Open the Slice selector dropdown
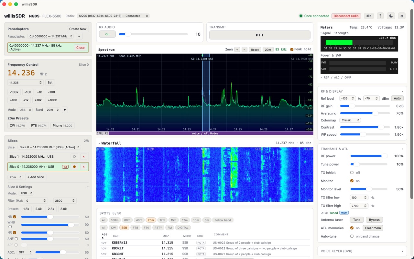 (49, 147)
